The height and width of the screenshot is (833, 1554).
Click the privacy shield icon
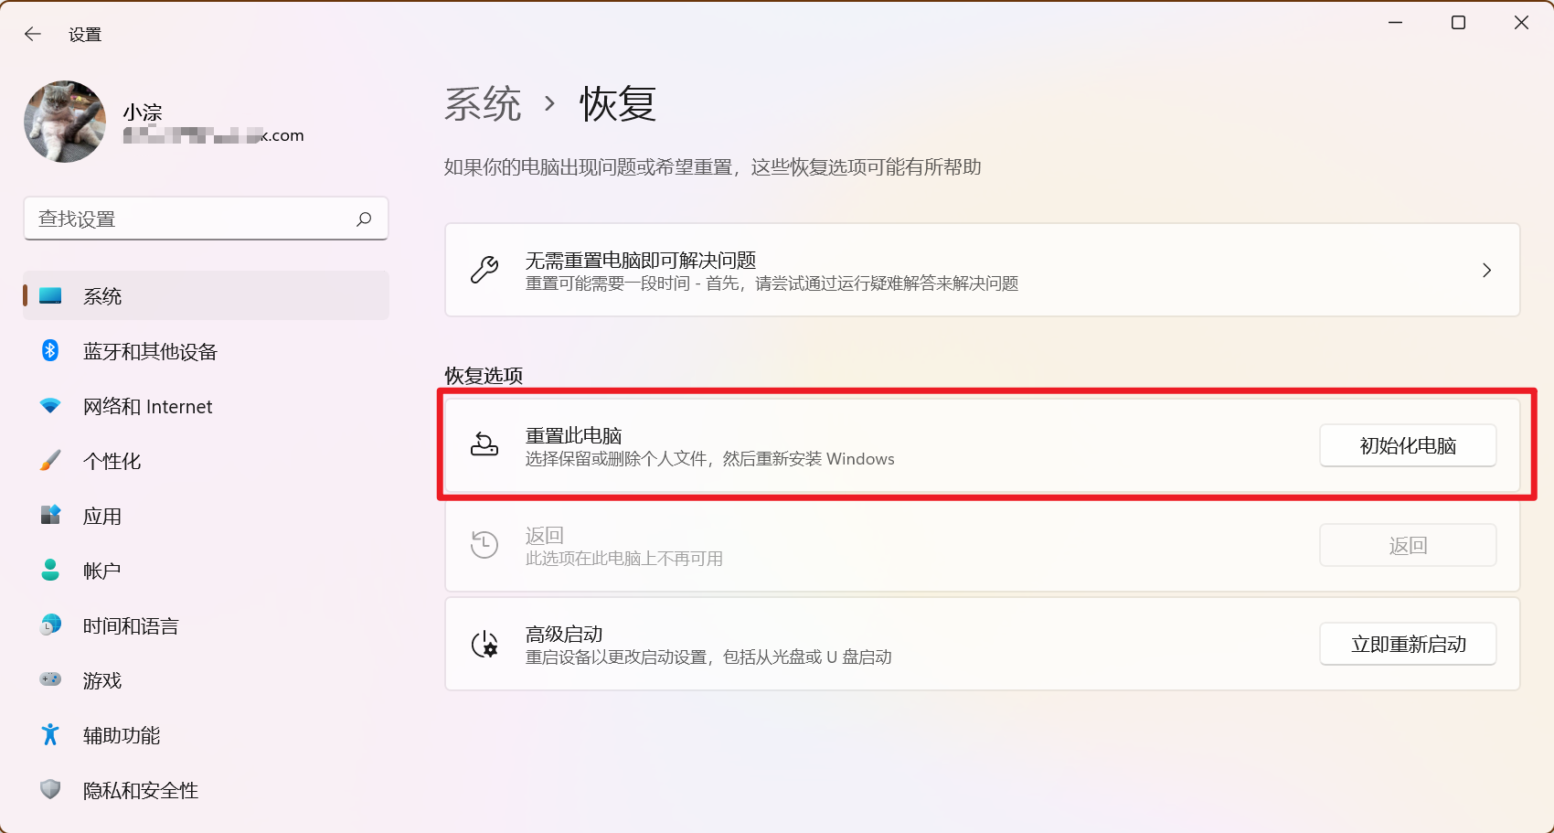pyautogui.click(x=50, y=790)
